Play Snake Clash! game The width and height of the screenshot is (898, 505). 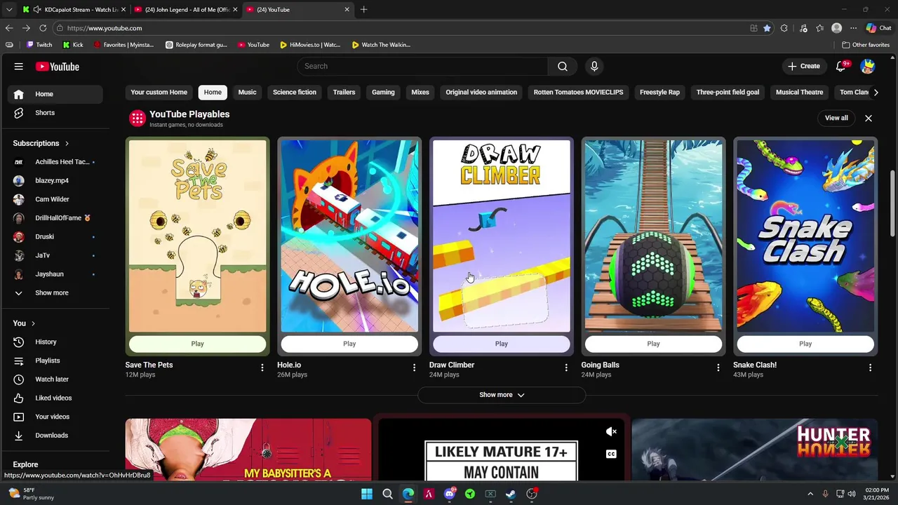(805, 344)
